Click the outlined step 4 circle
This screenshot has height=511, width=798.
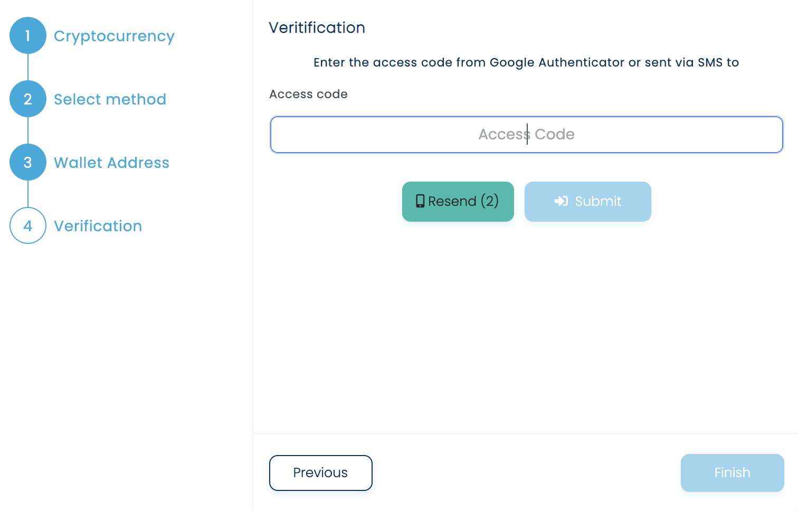click(x=28, y=225)
